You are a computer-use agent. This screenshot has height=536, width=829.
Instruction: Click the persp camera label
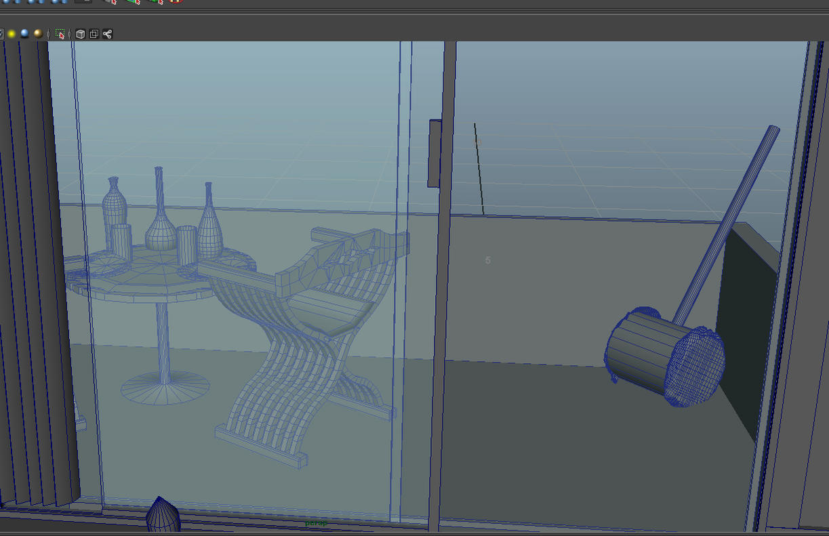[x=316, y=523]
